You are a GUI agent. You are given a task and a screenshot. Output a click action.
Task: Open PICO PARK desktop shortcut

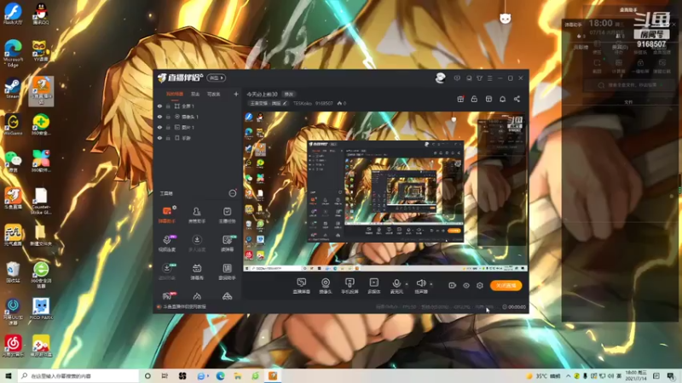point(41,309)
